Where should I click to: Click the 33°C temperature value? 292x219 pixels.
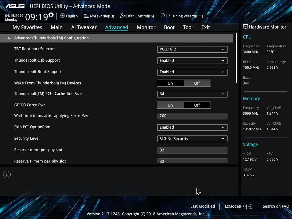pos(270,52)
